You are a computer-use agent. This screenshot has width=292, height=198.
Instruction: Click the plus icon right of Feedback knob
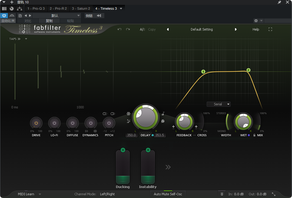coord(196,127)
